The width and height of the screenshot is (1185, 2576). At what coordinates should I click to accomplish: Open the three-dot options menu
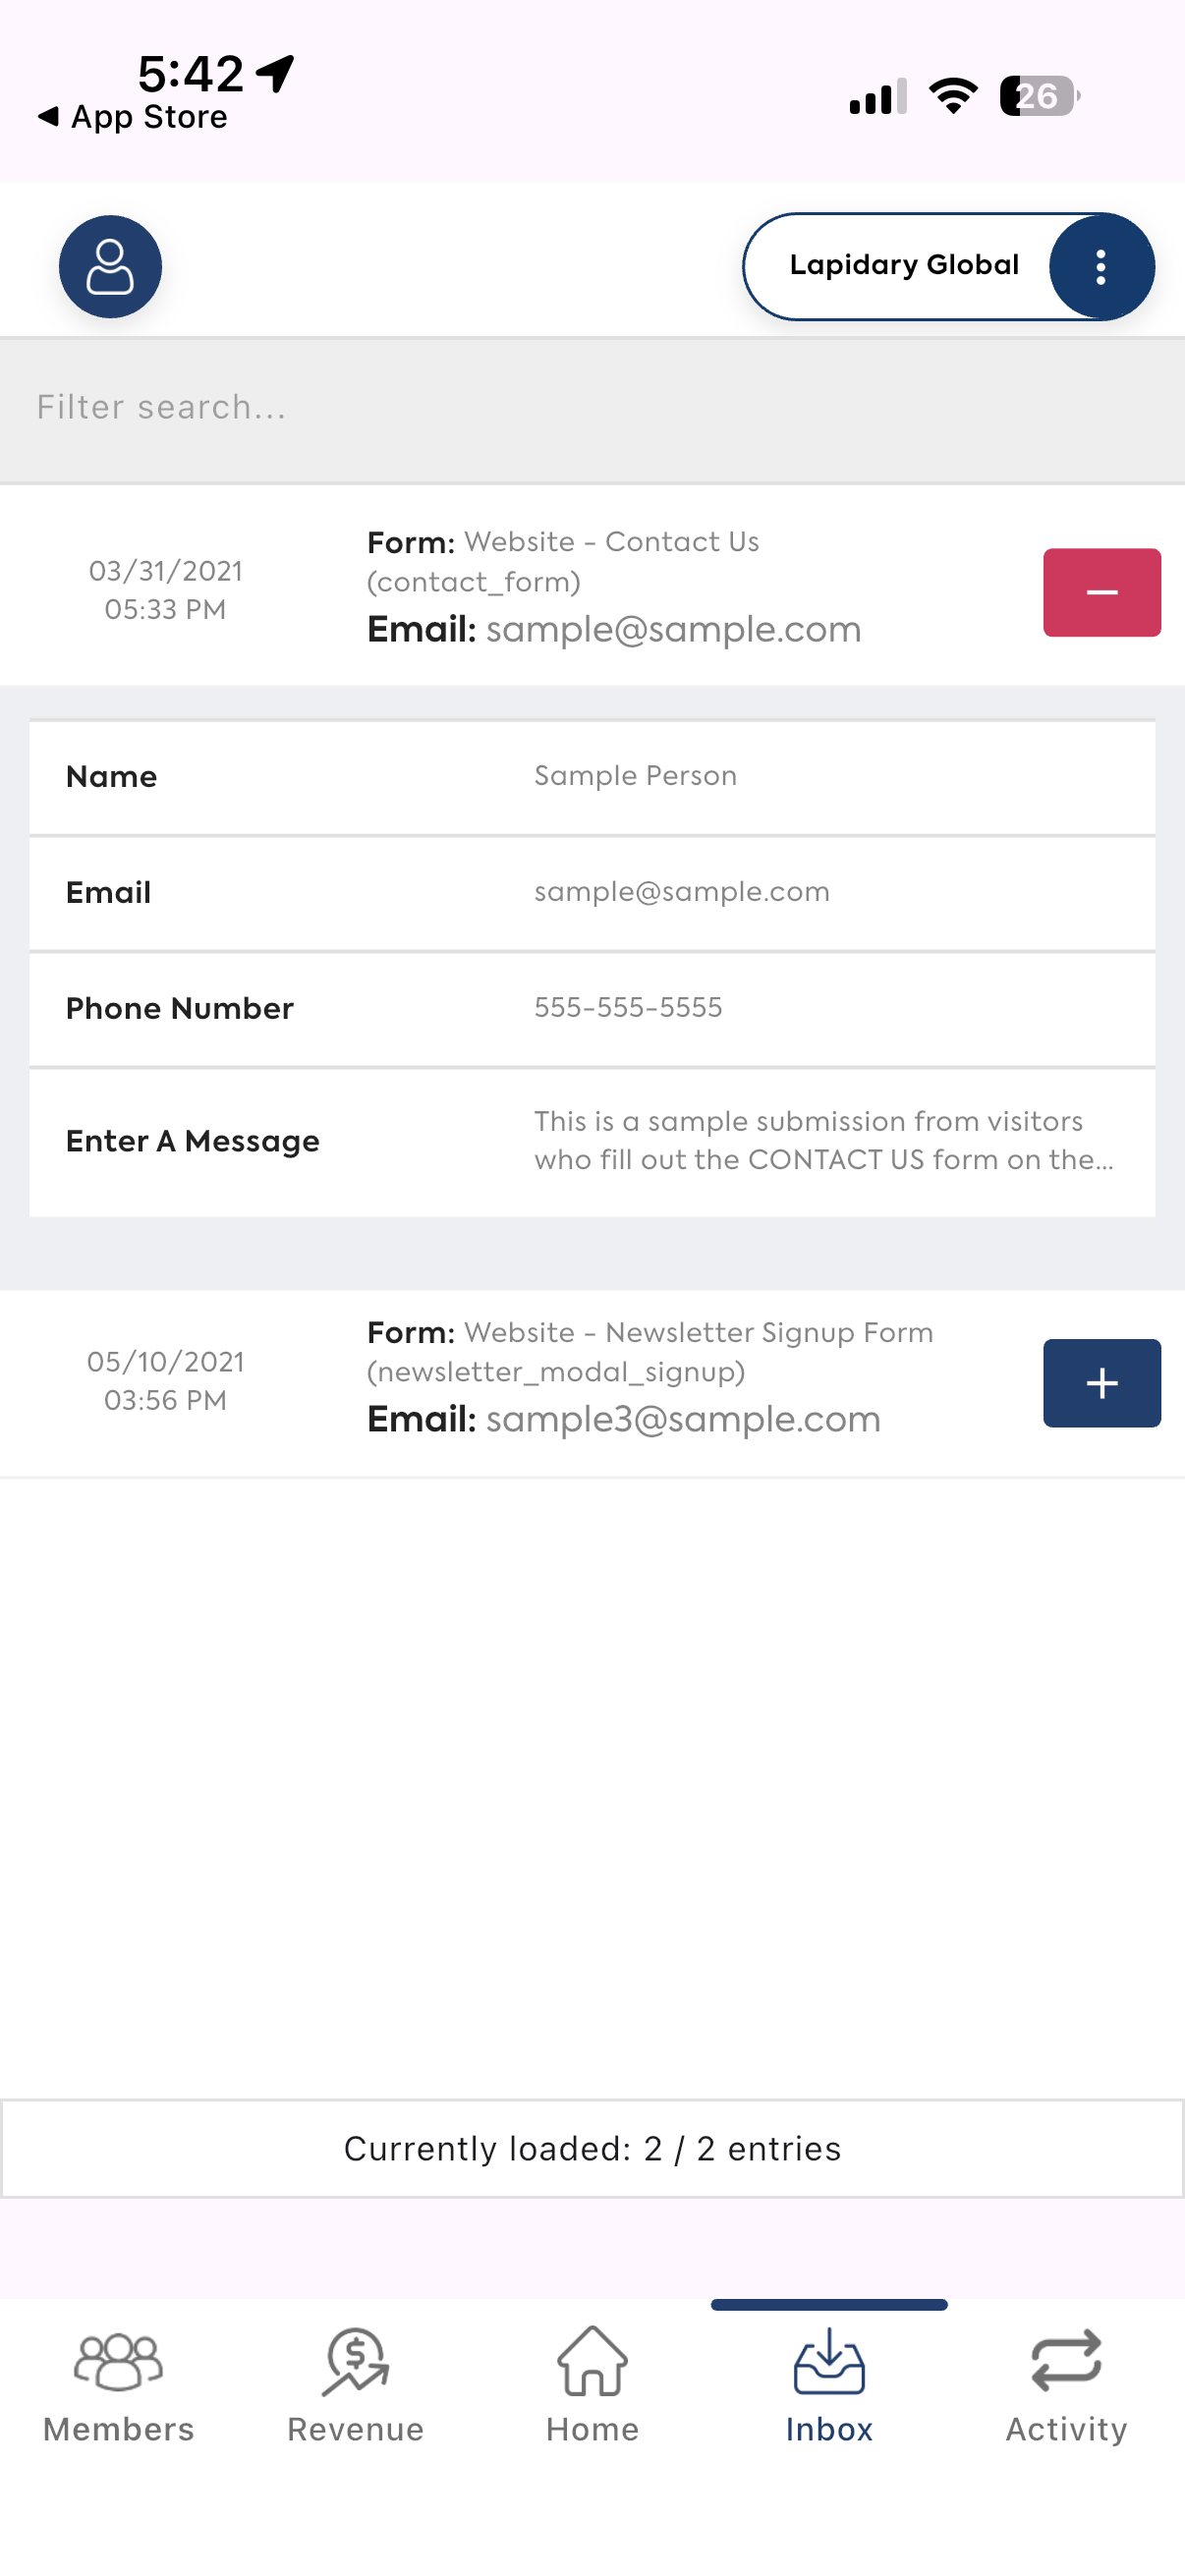pos(1101,266)
